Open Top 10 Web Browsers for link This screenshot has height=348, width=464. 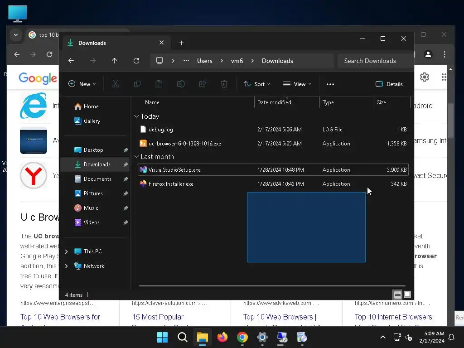[60, 317]
